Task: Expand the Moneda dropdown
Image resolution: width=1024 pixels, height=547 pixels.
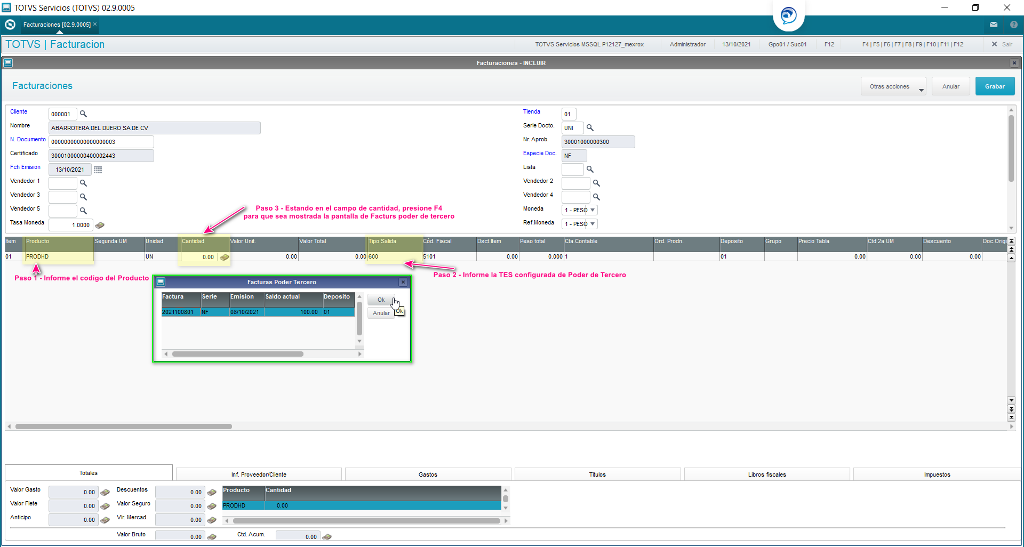Action: coord(593,210)
